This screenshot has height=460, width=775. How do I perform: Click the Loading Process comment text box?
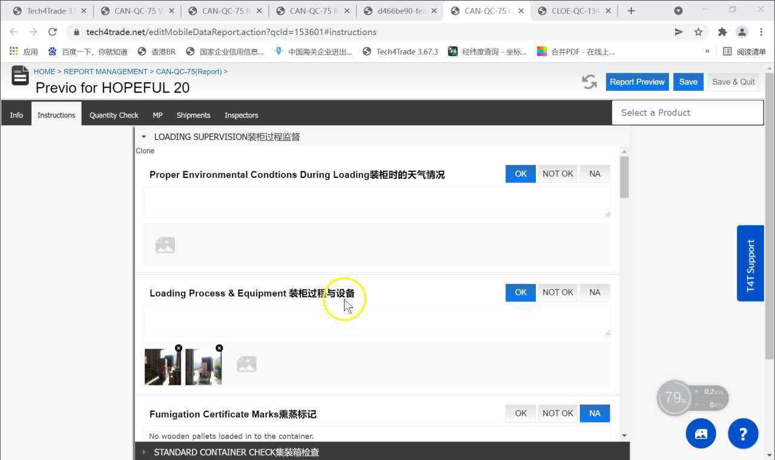[x=377, y=321]
